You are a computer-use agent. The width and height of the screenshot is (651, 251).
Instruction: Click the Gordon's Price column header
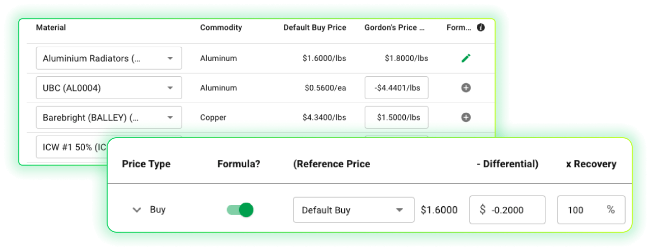coord(395,27)
